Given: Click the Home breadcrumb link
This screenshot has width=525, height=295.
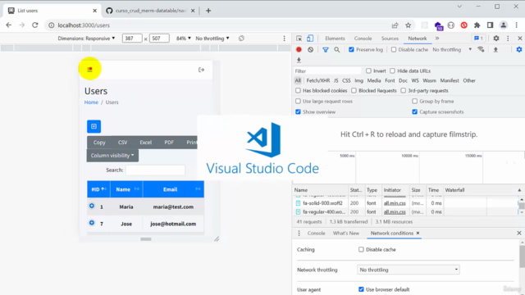Looking at the screenshot, I should pos(91,102).
